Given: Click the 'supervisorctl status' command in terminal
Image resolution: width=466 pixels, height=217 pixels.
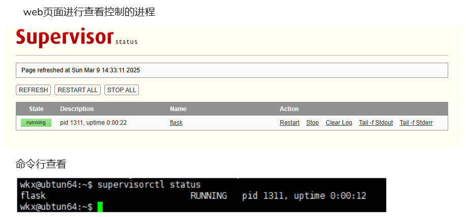Looking at the screenshot, I should (x=149, y=184).
